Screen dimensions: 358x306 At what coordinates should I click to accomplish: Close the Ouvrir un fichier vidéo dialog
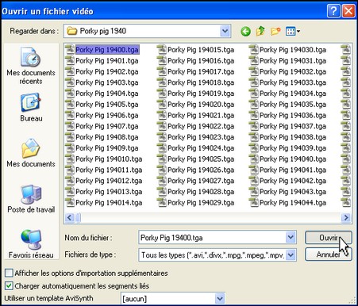coord(348,11)
